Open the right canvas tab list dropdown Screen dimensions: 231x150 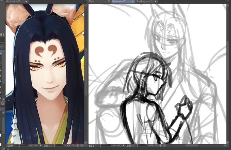[228, 1]
